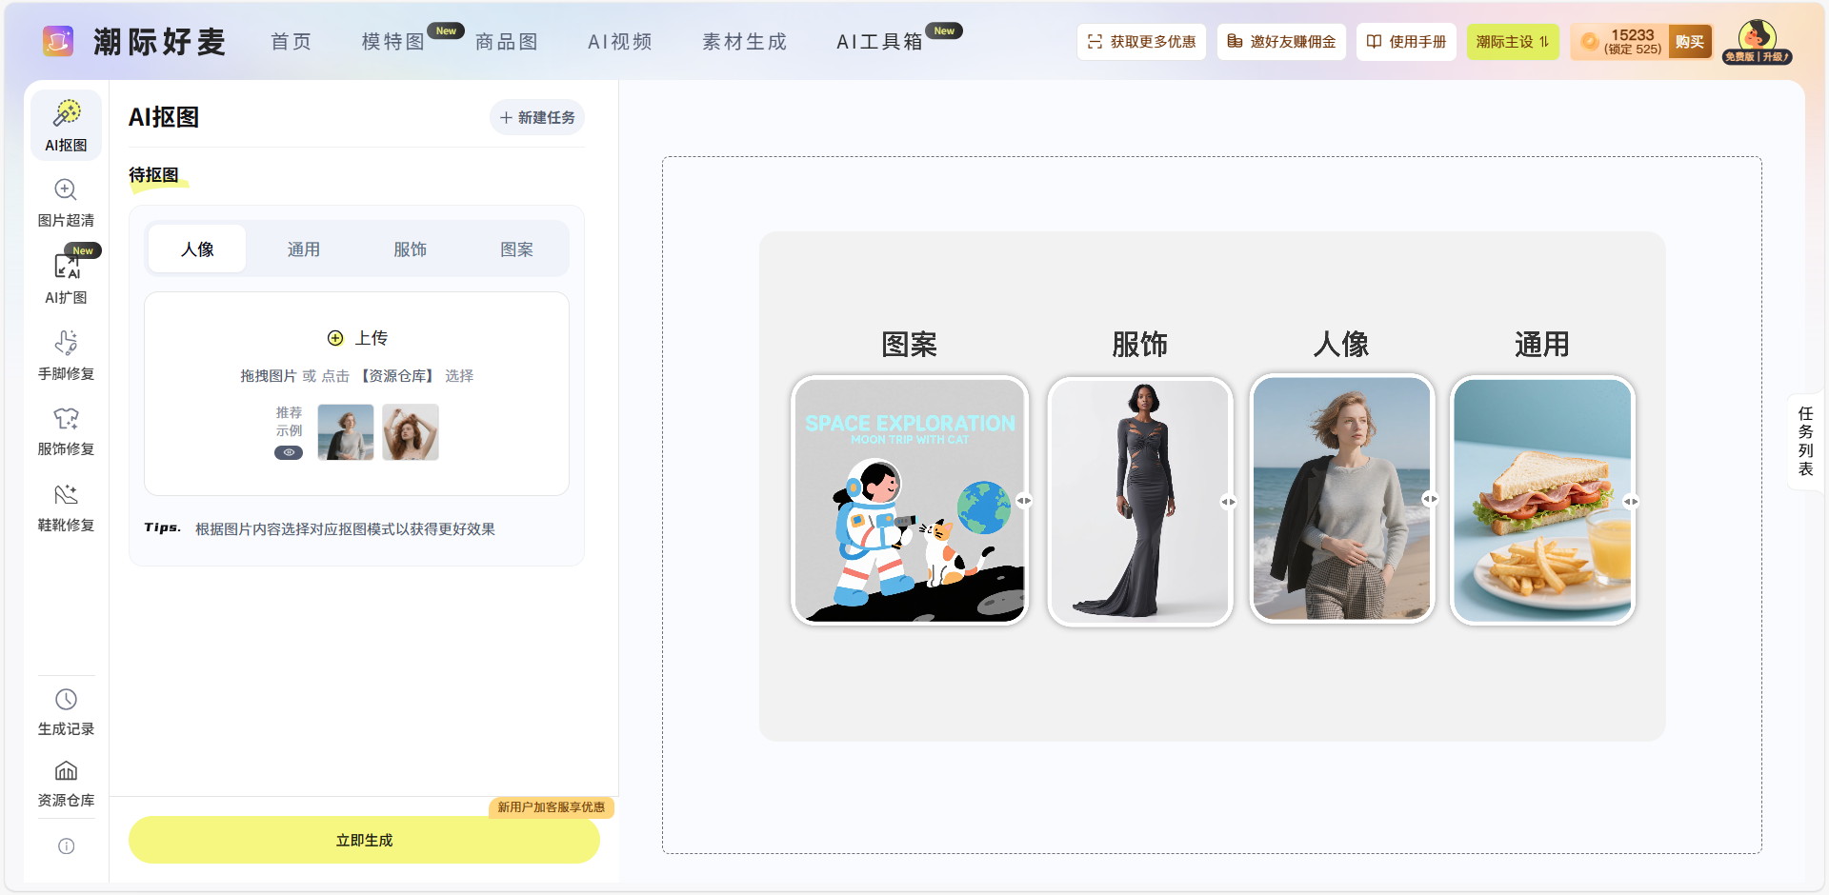Viewport: 1829px width, 895px height.
Task: Create a new task with 新建任务
Action: pyautogui.click(x=536, y=116)
